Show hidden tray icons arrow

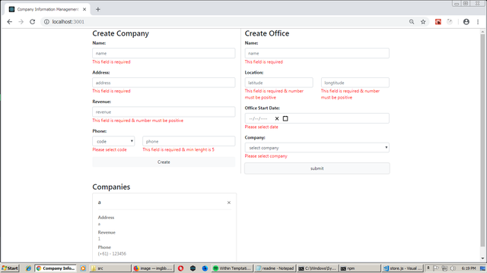coord(428,268)
